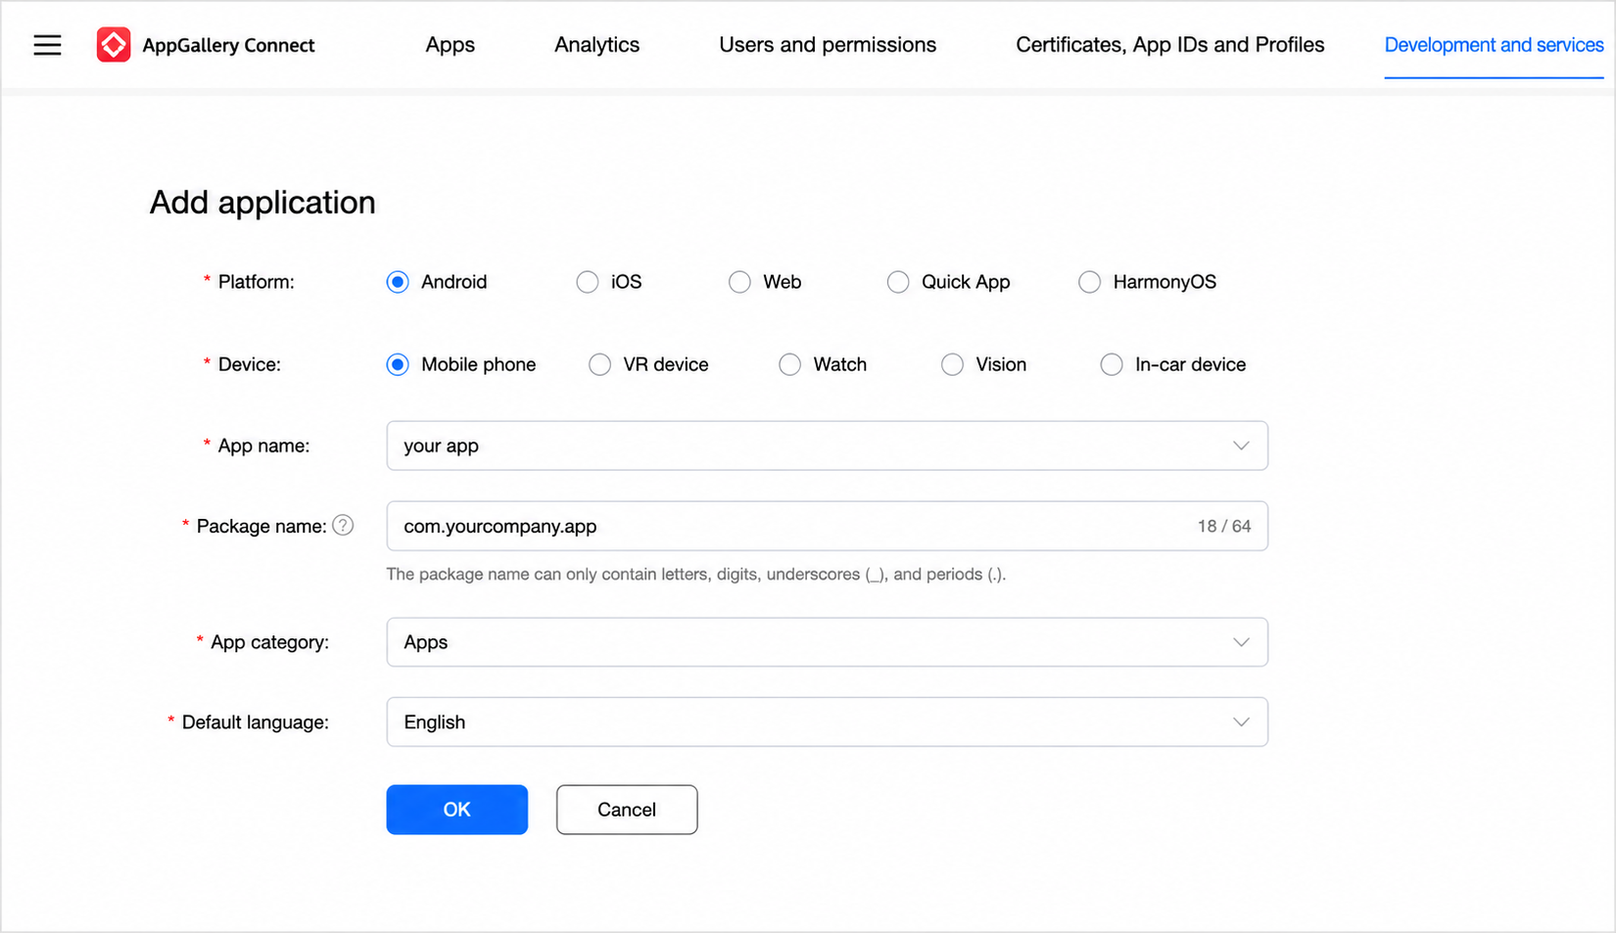Select the Android platform option
This screenshot has height=933, width=1616.
(398, 282)
